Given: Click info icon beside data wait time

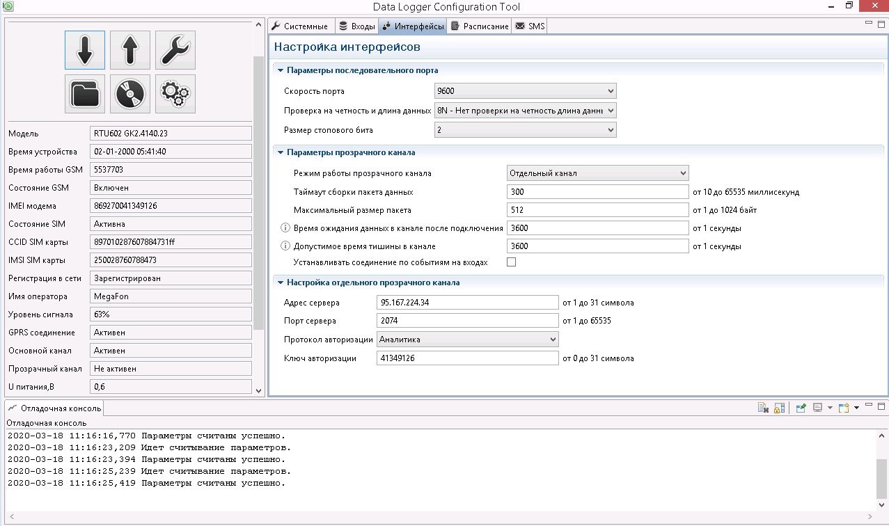Looking at the screenshot, I should click(285, 228).
